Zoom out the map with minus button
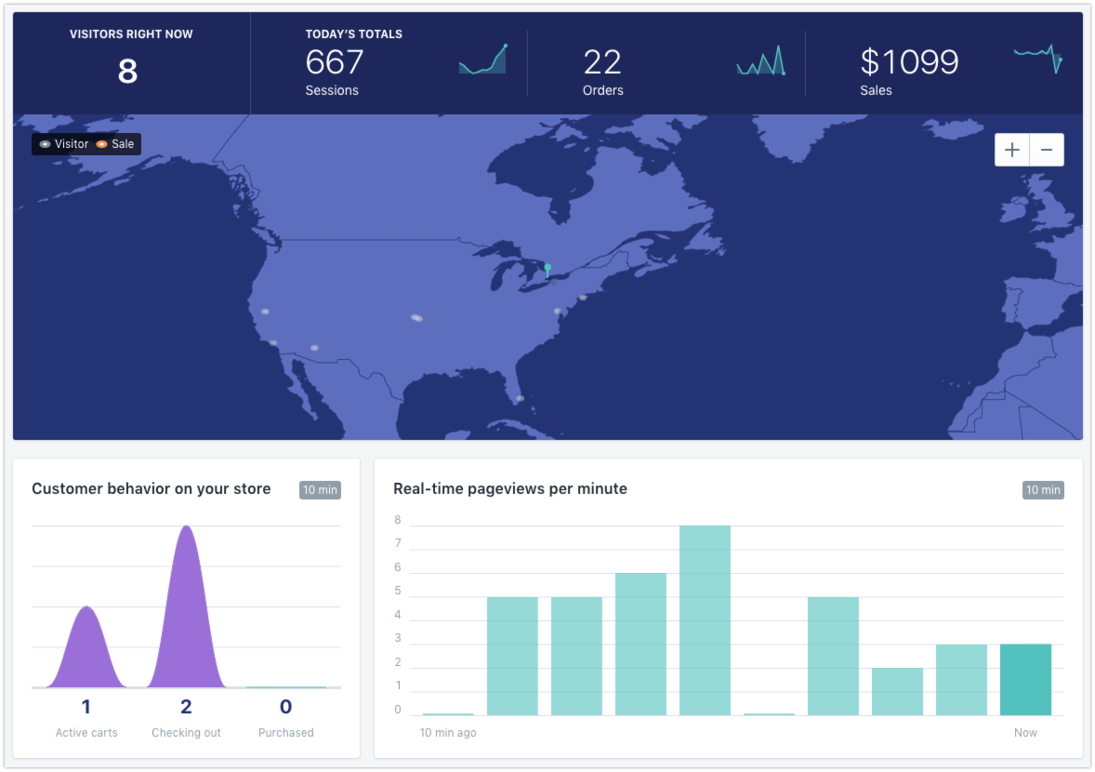The height and width of the screenshot is (772, 1095). point(1047,150)
